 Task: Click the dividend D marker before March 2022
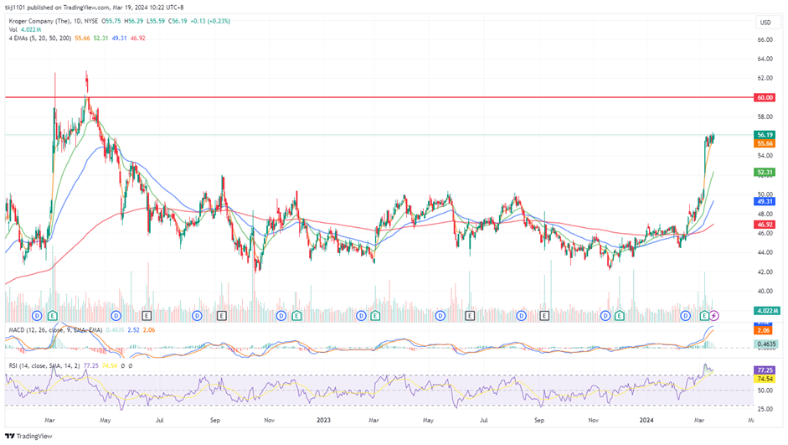37,316
